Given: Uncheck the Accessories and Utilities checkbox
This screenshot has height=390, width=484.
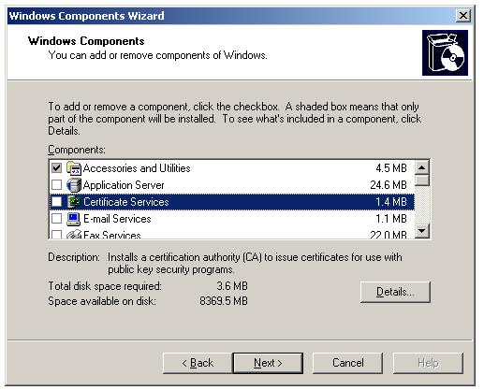Looking at the screenshot, I should point(56,168).
